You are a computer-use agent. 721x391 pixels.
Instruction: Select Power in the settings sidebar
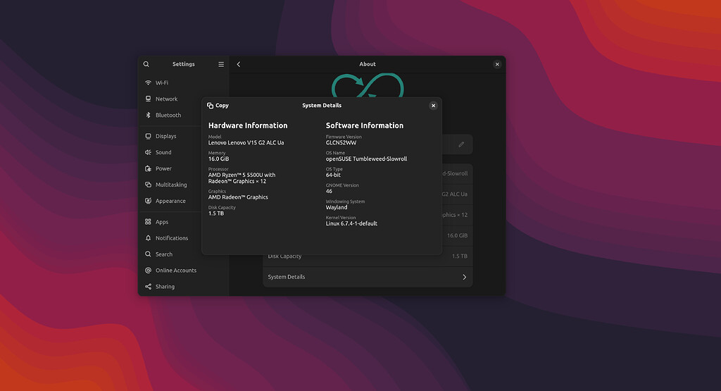point(163,168)
